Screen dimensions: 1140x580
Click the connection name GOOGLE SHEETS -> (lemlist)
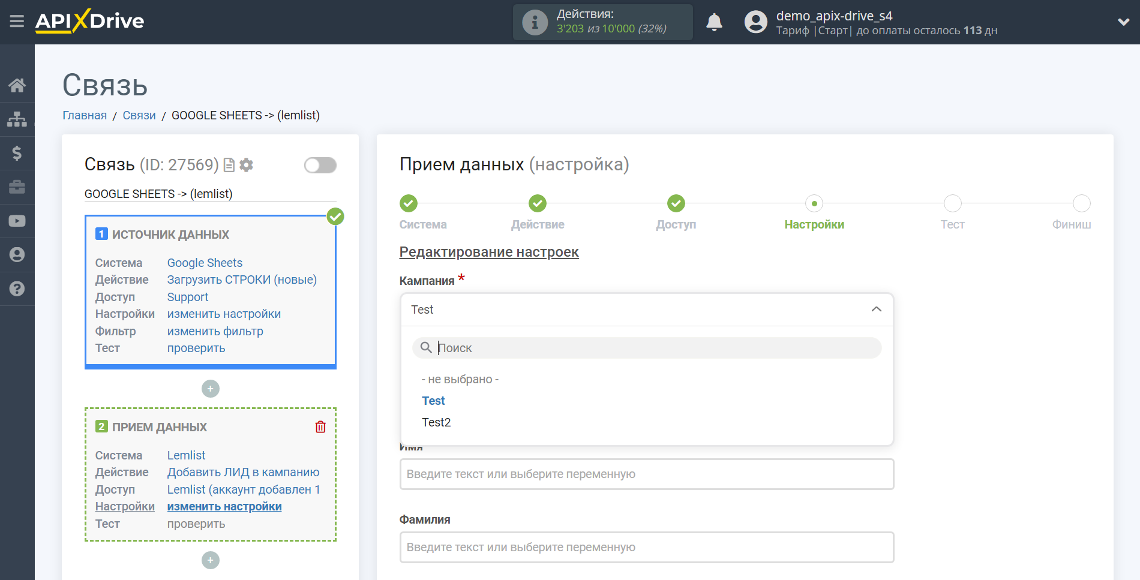point(158,194)
